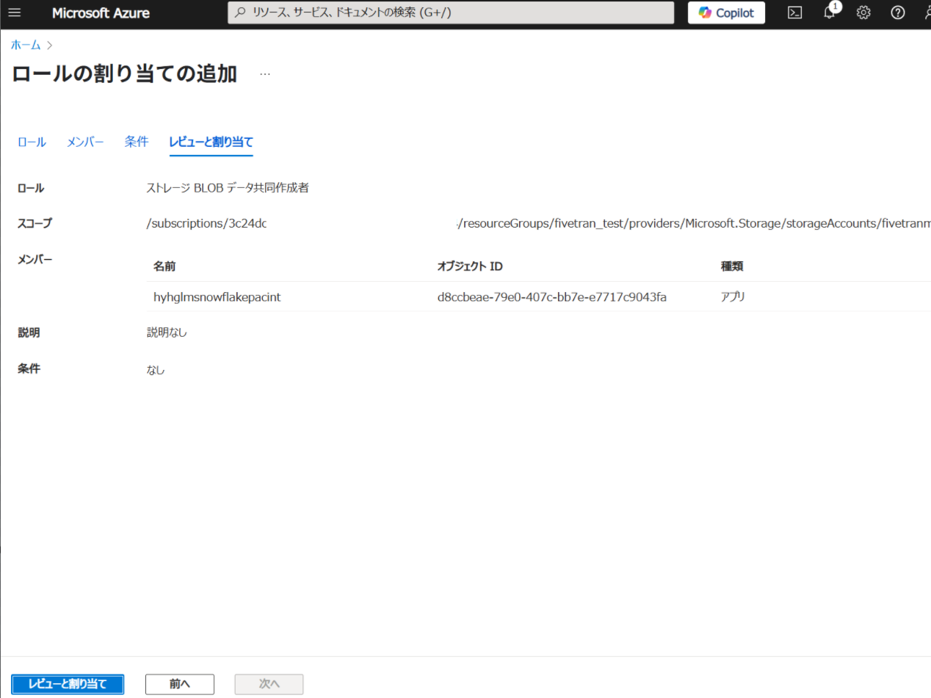This screenshot has width=931, height=698.
Task: Focus the resource search box
Action: 451,12
